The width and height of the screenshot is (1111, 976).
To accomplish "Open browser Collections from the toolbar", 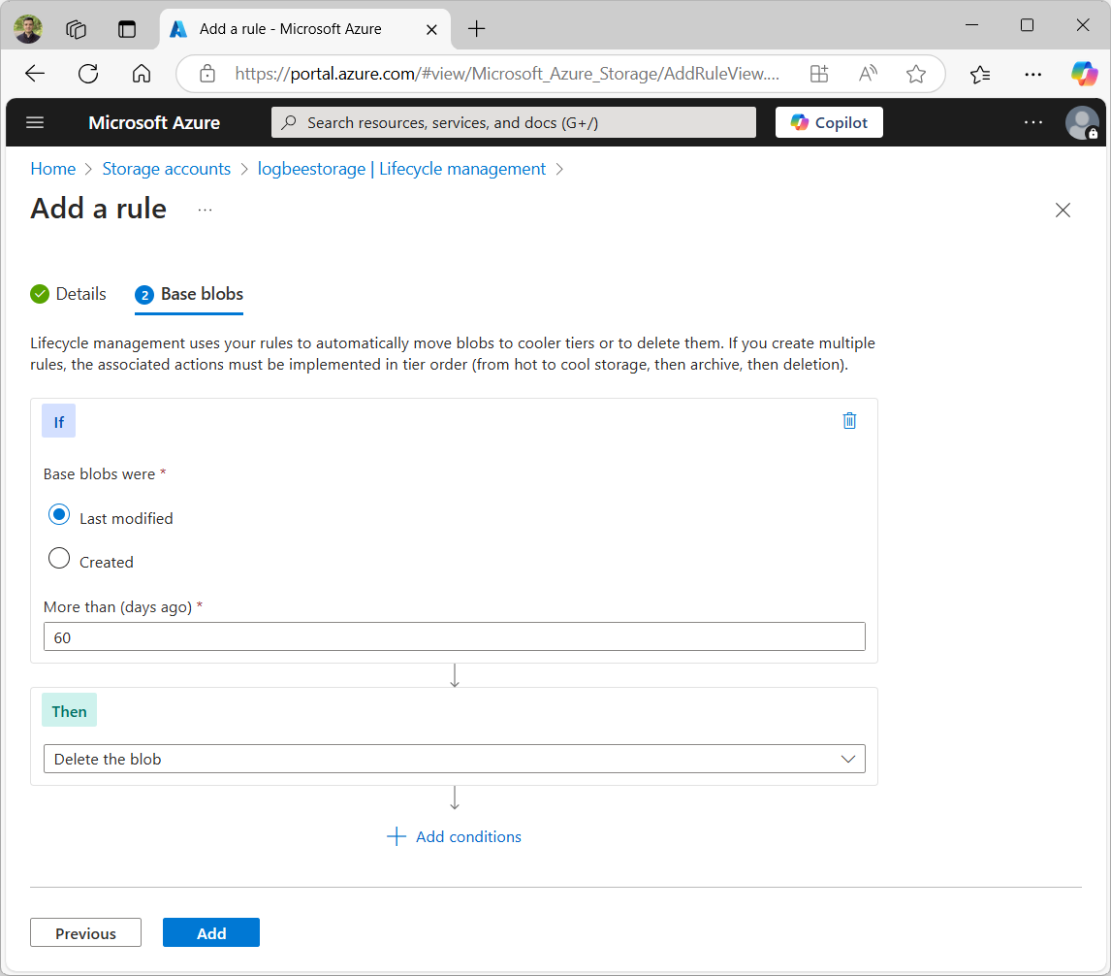I will point(979,74).
